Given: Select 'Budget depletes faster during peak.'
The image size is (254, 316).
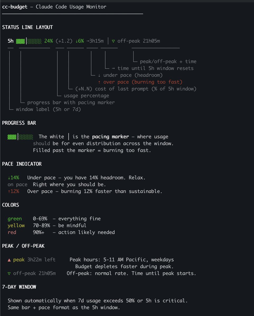Looking at the screenshot, I should 124,266.
